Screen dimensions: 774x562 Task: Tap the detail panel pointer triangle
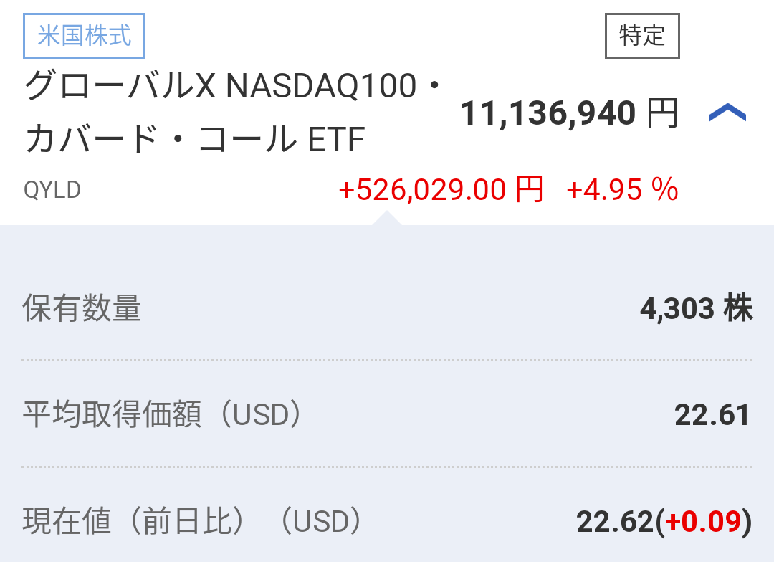[x=386, y=219]
